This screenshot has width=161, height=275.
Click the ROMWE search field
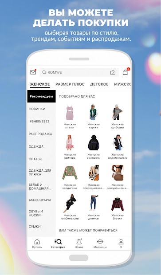tap(79, 72)
